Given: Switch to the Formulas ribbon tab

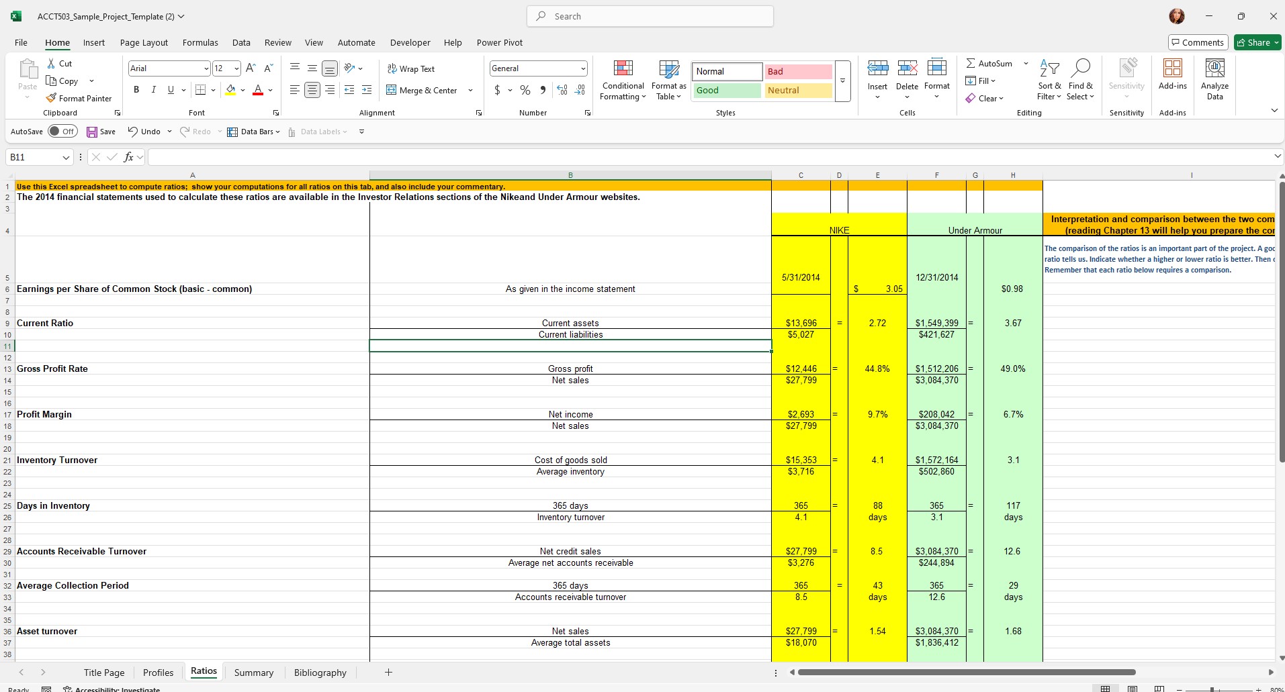Looking at the screenshot, I should (x=200, y=42).
